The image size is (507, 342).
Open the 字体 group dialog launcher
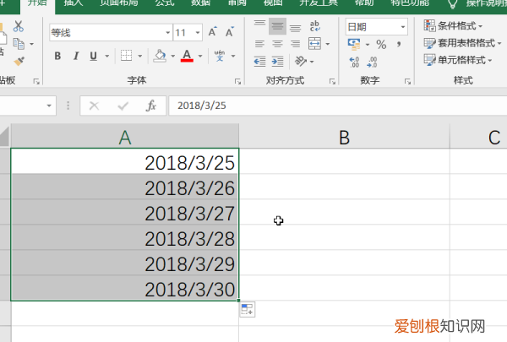coord(237,81)
